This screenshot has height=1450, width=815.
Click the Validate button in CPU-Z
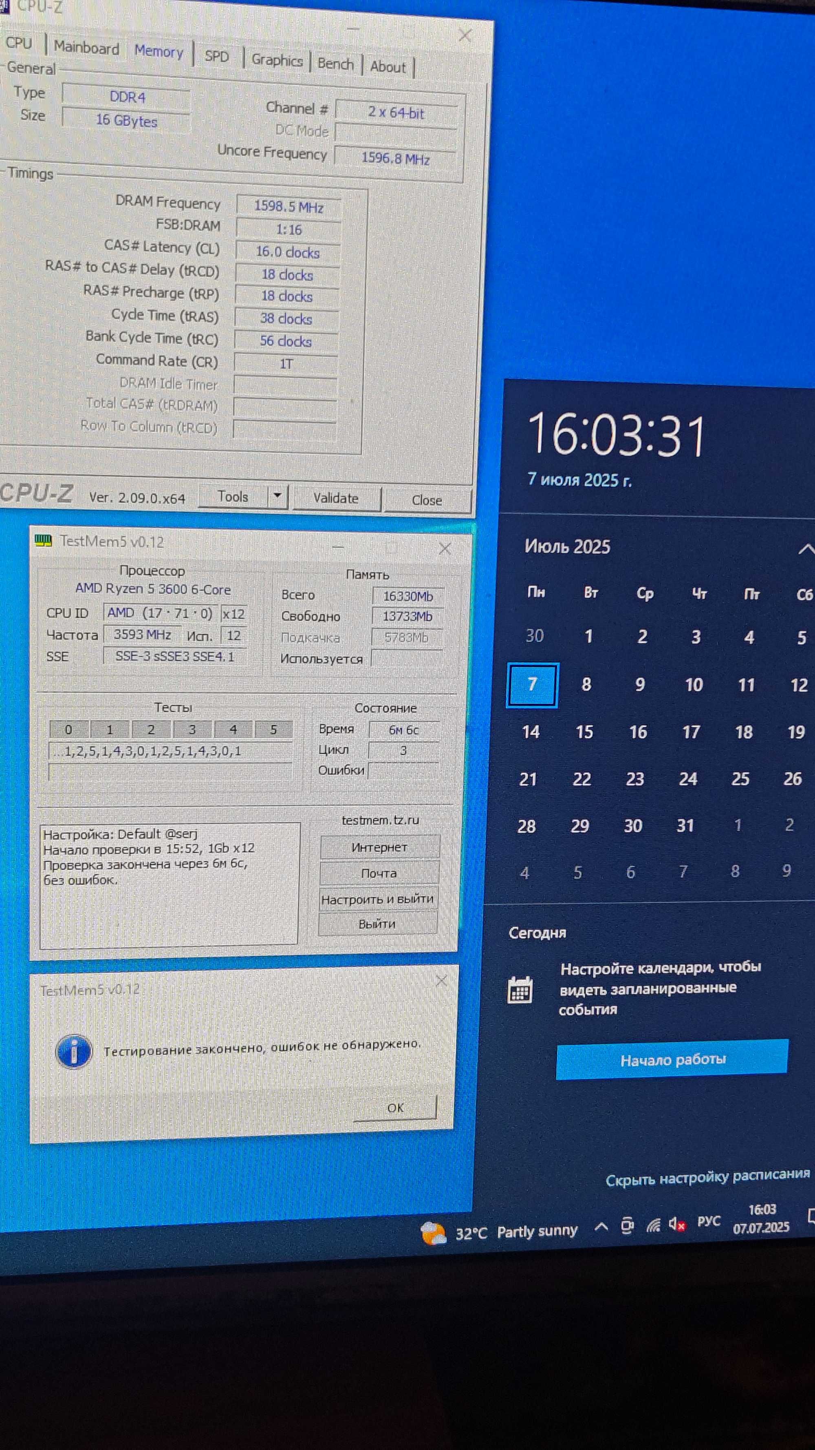point(336,498)
